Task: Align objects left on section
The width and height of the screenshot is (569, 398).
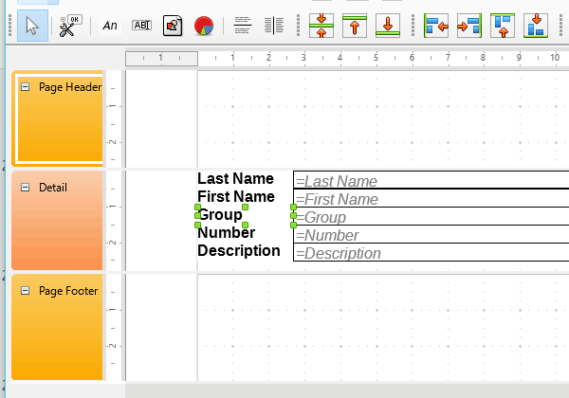Action: 436,26
